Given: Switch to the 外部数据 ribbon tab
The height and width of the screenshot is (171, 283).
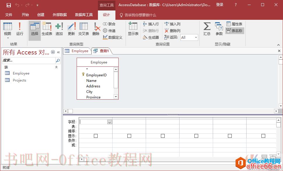Looking at the screenshot, I should 60,15.
